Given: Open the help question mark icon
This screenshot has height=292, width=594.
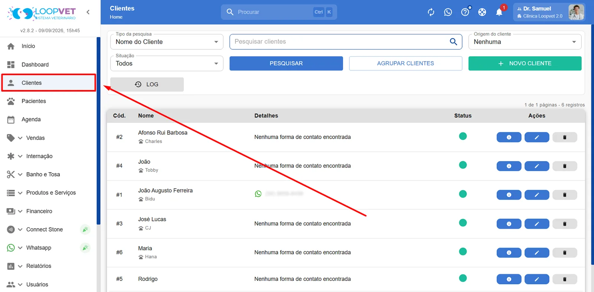Looking at the screenshot, I should coord(465,12).
